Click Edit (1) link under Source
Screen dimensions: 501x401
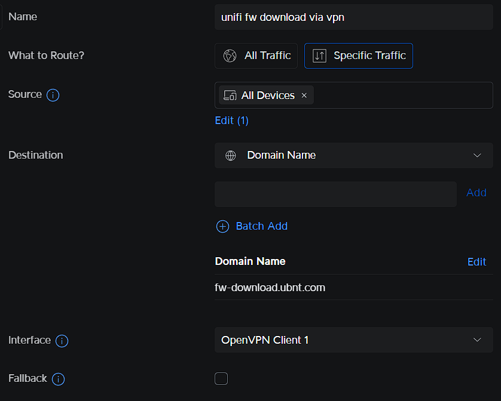pos(231,121)
